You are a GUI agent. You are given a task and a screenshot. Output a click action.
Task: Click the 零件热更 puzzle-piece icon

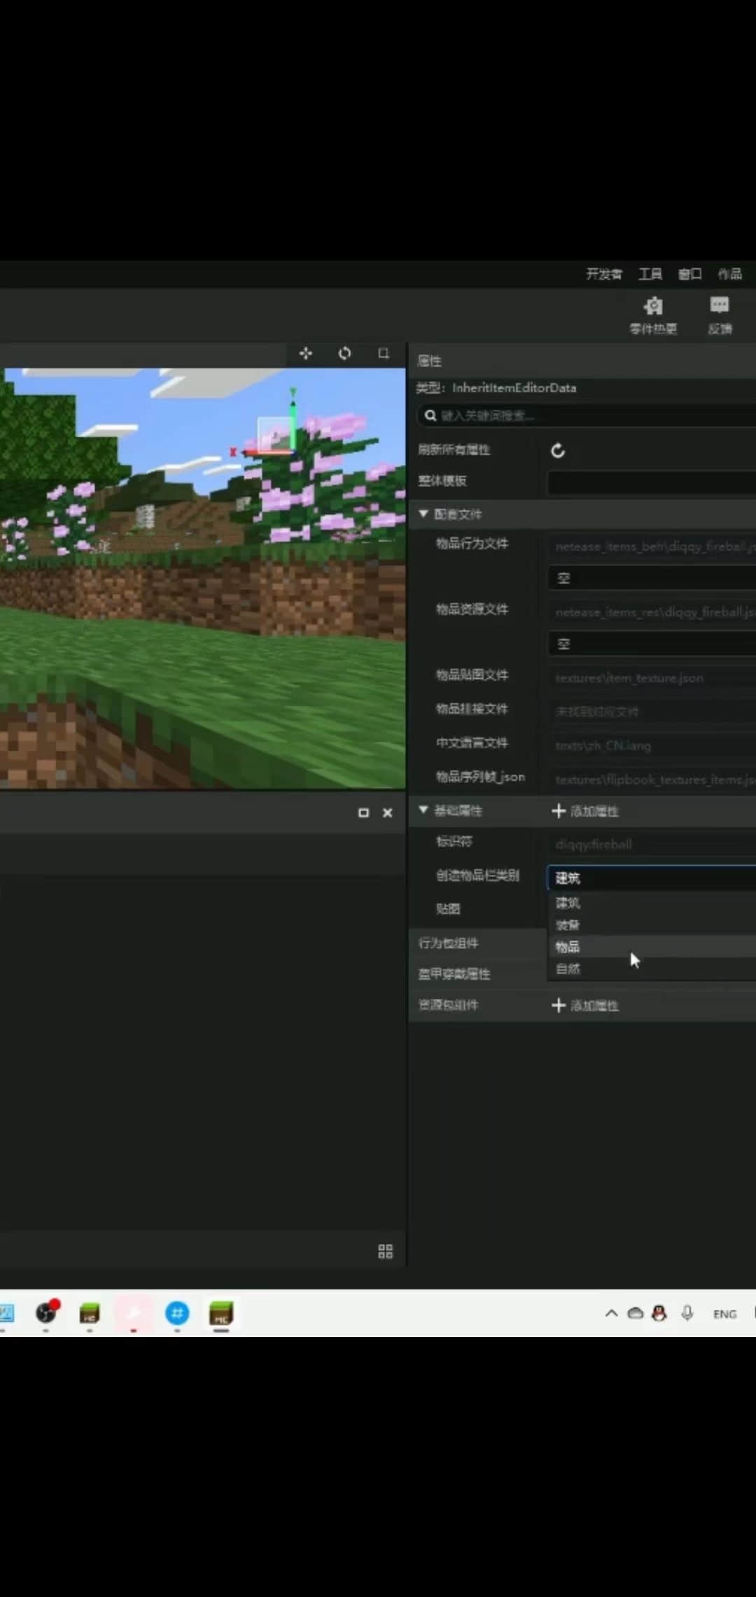(653, 307)
